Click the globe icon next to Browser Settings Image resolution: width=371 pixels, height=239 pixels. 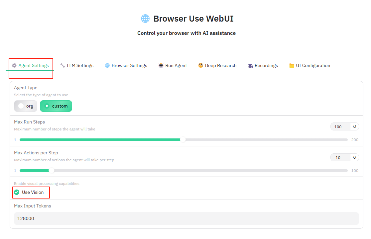(x=107, y=65)
